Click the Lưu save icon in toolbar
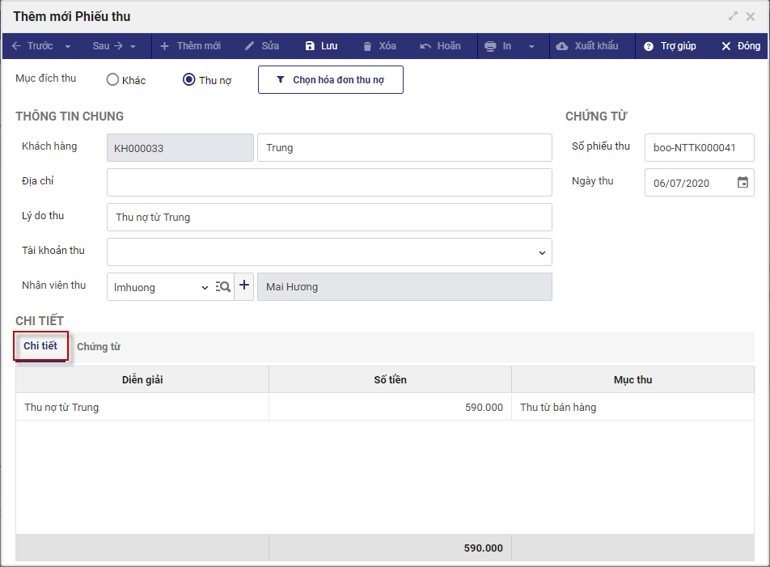The width and height of the screenshot is (770, 567). (310, 46)
